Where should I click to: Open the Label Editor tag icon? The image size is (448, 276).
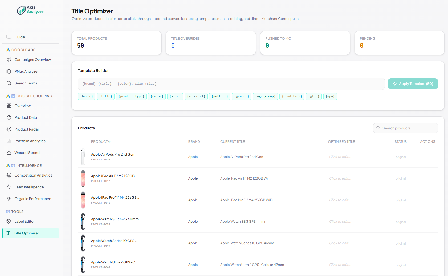coord(9,221)
